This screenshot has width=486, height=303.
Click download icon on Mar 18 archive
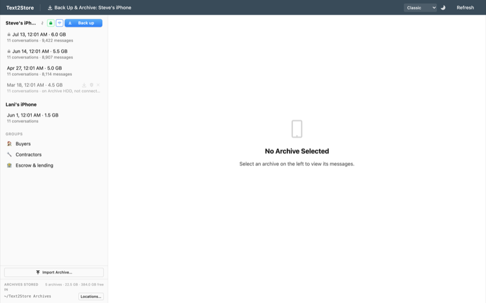84,85
